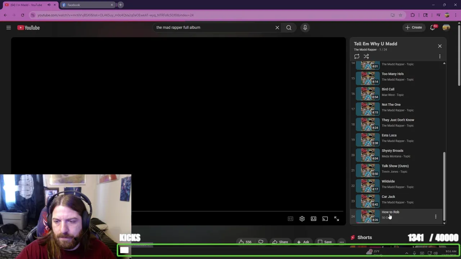Open the playlist more-options menu
The image size is (461, 259).
tap(440, 56)
